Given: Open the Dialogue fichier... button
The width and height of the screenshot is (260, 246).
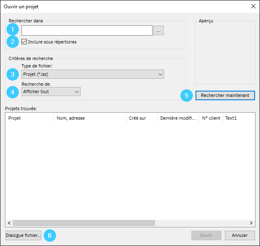Looking at the screenshot, I should pos(23,235).
